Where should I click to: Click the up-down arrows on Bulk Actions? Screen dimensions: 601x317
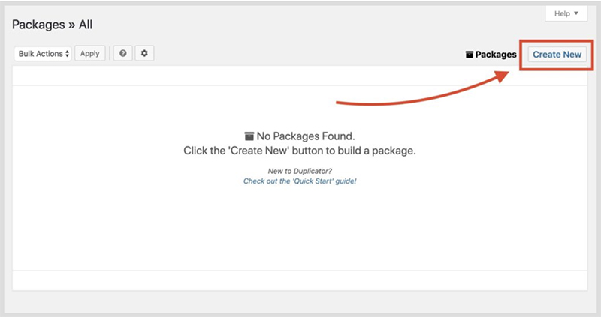[68, 54]
